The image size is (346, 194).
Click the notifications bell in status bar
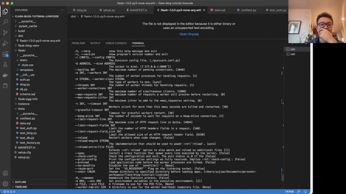(305, 192)
